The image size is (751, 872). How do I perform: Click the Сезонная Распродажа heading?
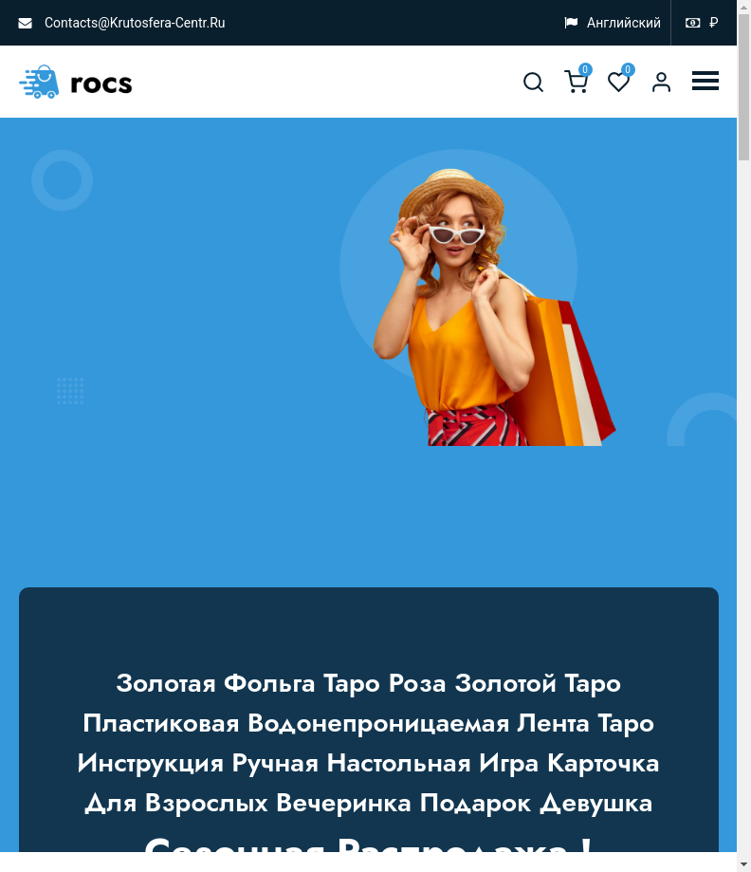367,843
